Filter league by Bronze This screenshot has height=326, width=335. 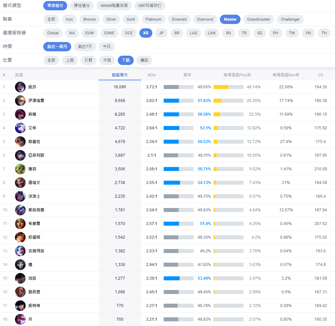(89, 19)
